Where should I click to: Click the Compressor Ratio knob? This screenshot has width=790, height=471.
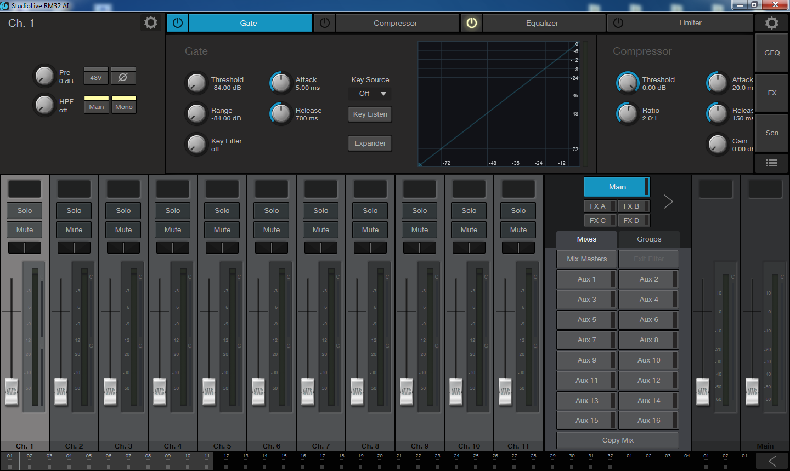tap(627, 114)
